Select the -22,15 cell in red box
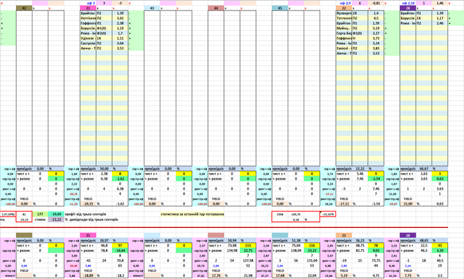Image resolution: width=464 pixels, height=279 pixels. tap(24, 219)
